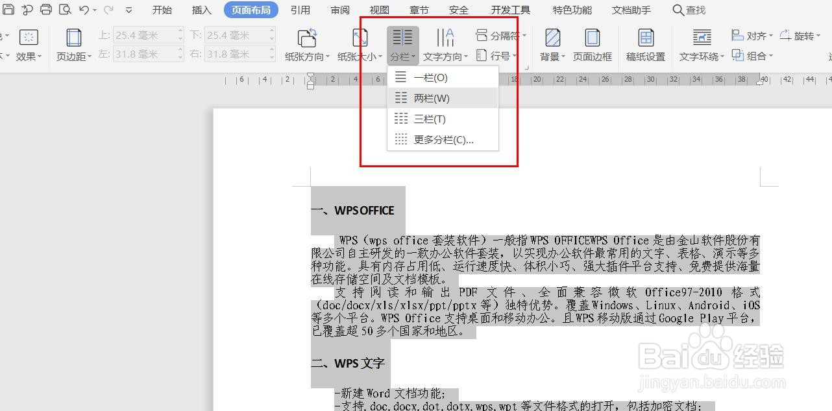Open the 安全 tab
This screenshot has height=411, width=832.
tap(459, 10)
